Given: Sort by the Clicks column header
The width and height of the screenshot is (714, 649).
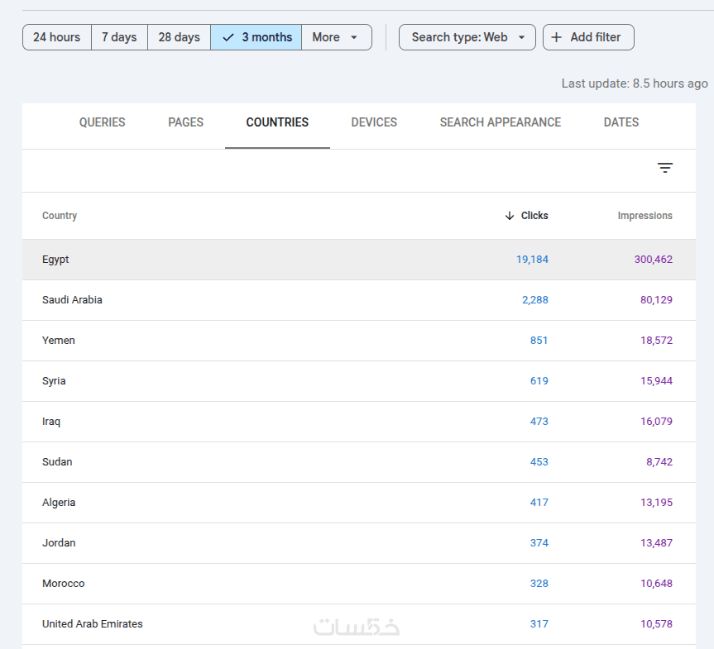Looking at the screenshot, I should 534,216.
